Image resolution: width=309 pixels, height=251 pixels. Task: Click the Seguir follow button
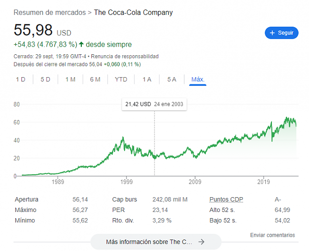coord(281,33)
